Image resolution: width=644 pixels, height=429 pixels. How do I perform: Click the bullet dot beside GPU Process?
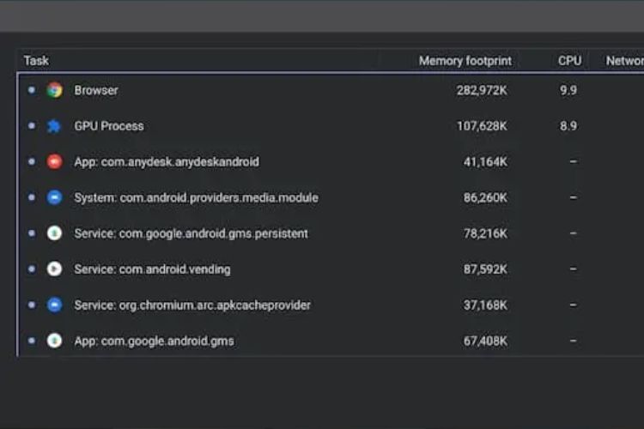32,125
